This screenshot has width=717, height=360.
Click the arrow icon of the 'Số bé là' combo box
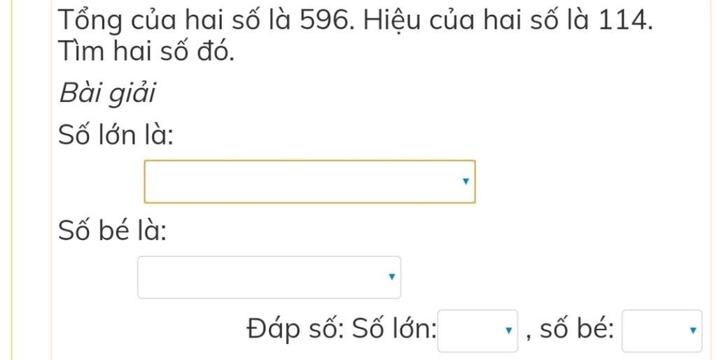pos(391,277)
